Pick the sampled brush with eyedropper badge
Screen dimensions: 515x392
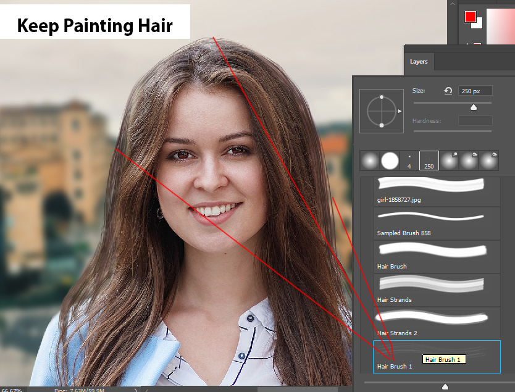coord(450,160)
